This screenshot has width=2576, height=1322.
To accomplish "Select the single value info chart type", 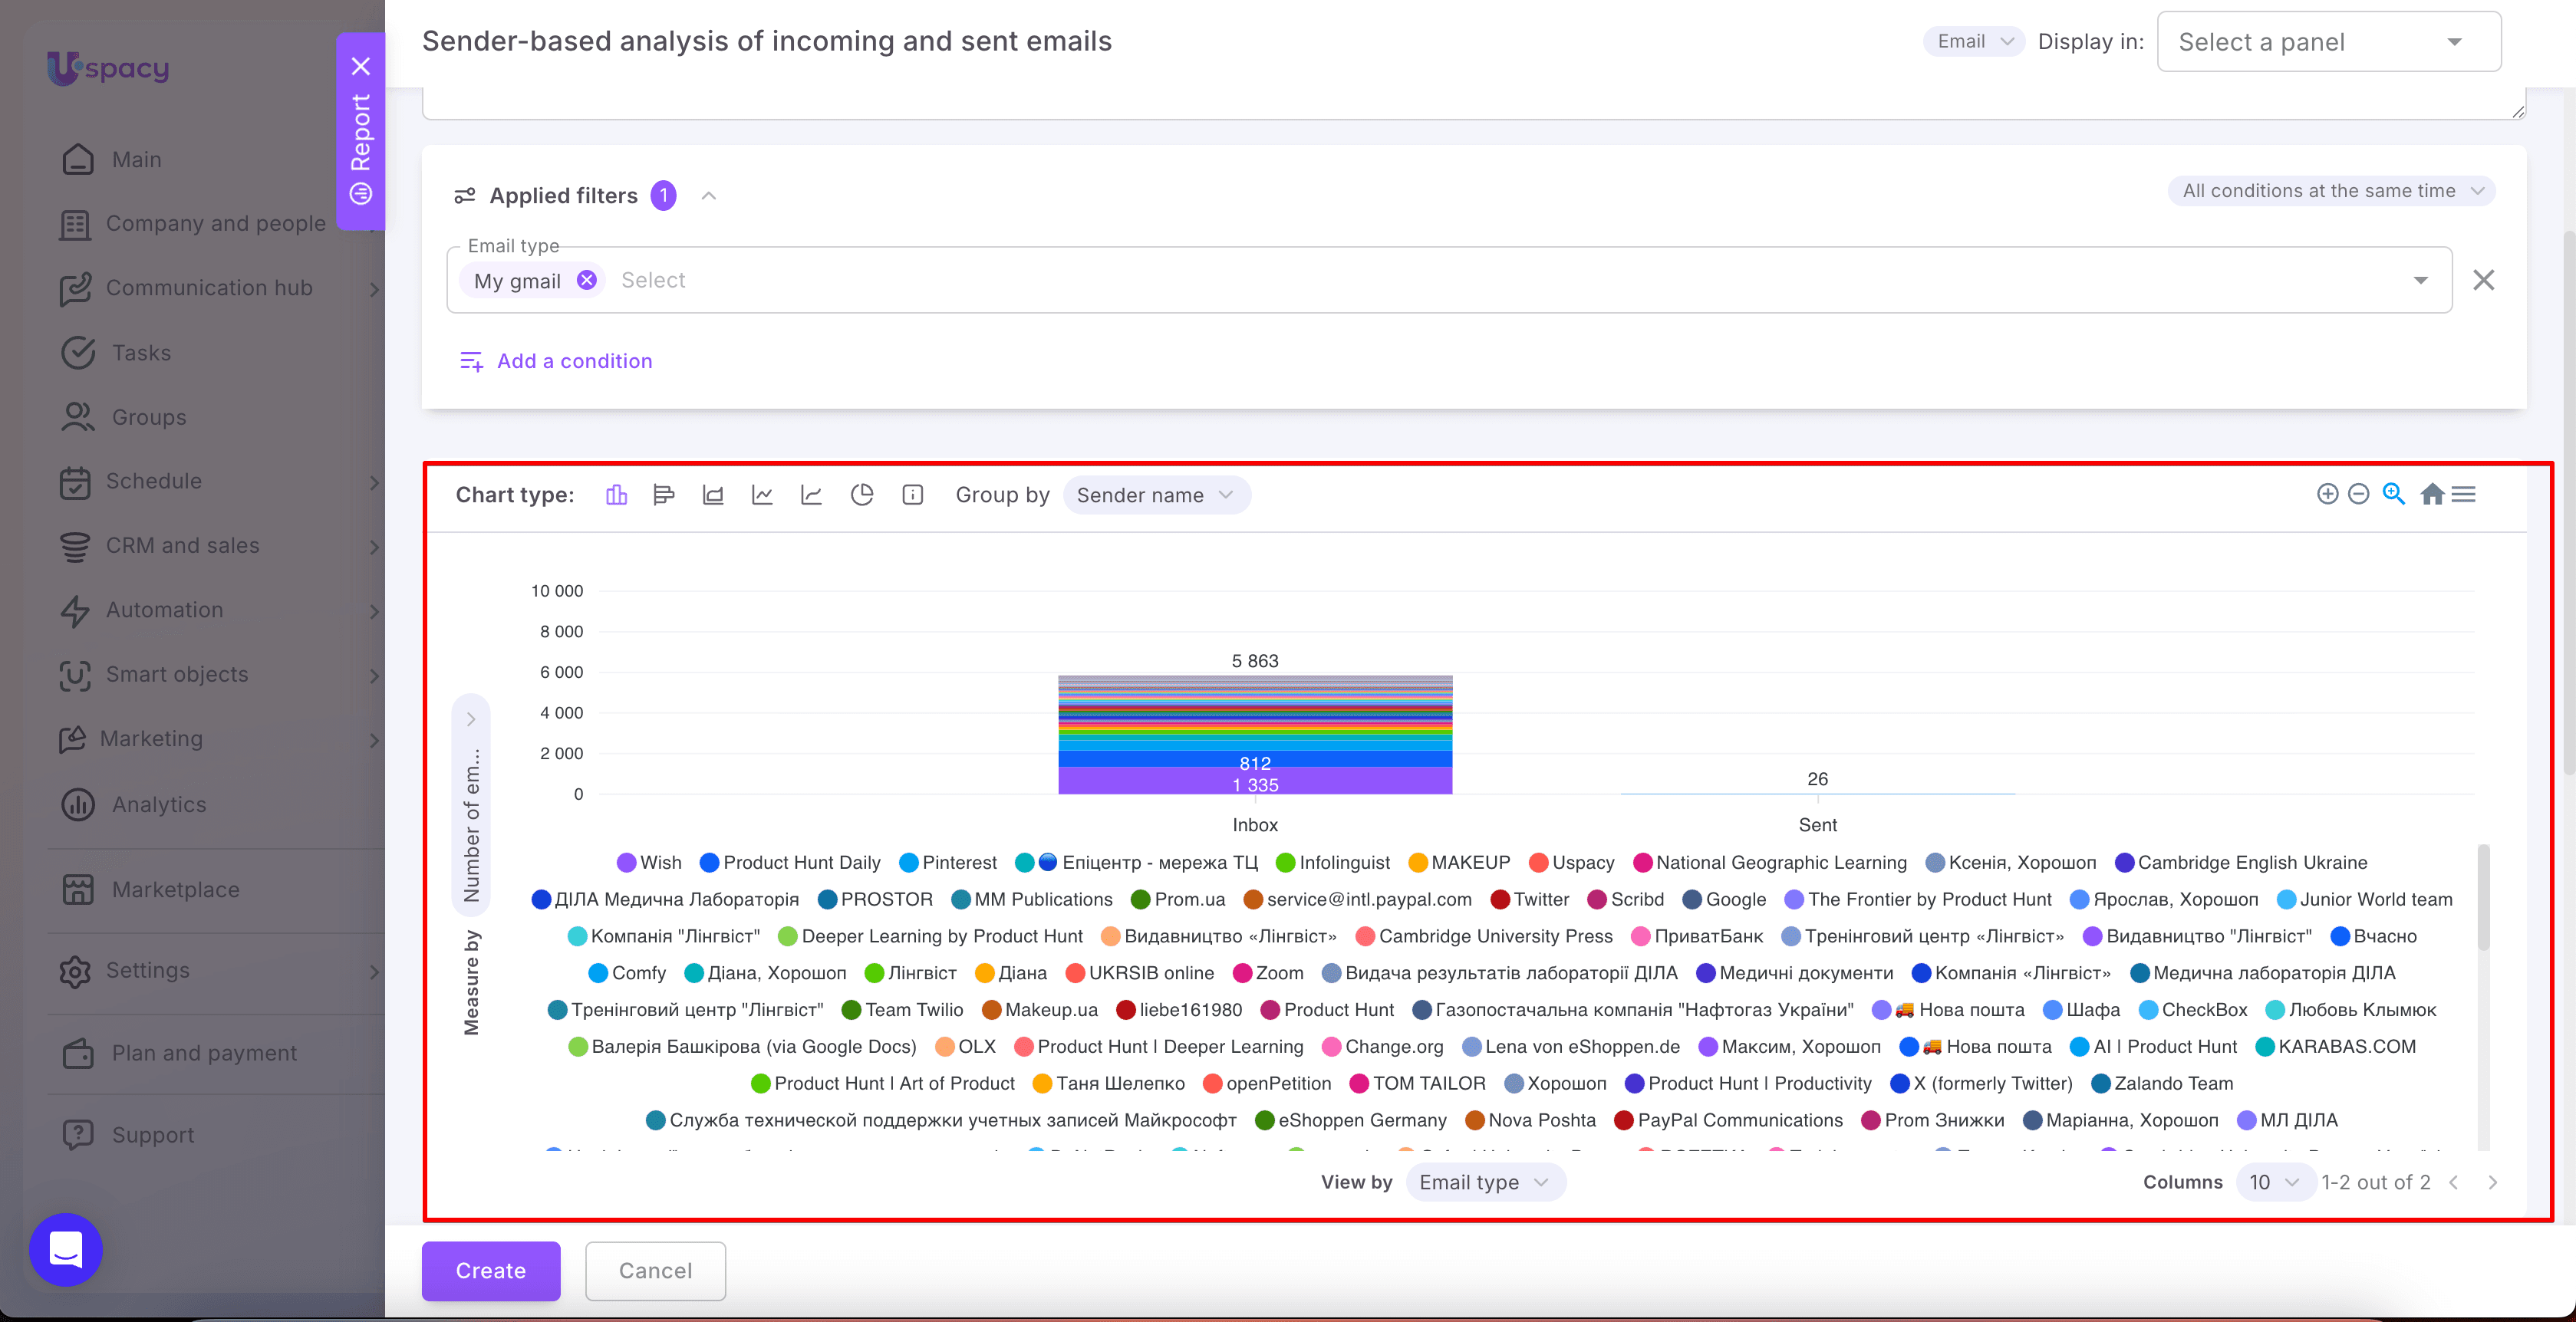I will (912, 495).
